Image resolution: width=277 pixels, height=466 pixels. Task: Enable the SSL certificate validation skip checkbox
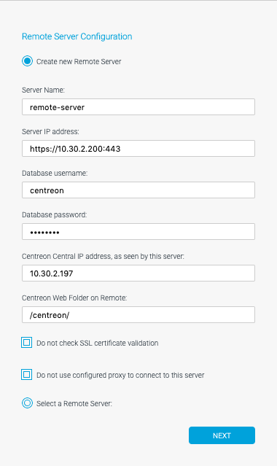tap(26, 343)
